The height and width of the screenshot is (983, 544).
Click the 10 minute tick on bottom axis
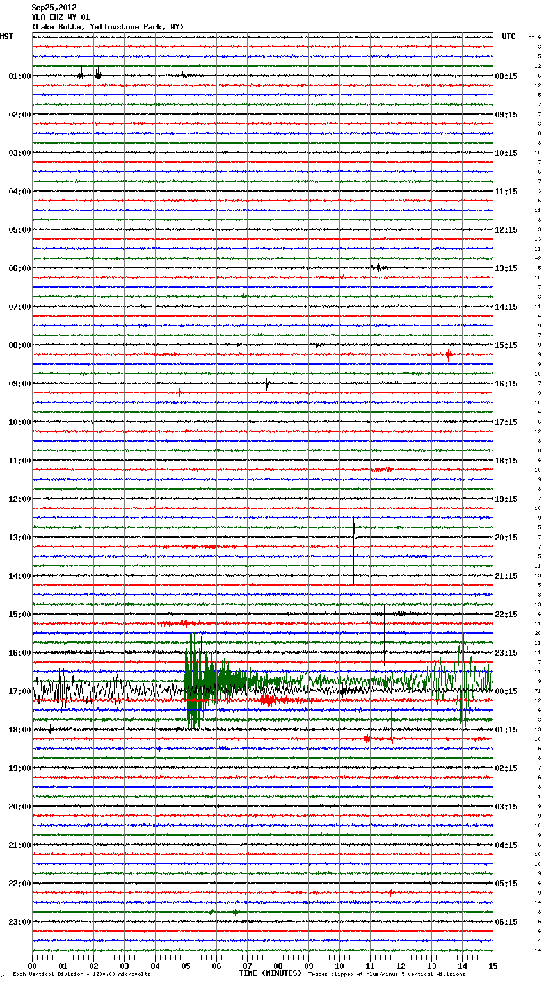[x=339, y=966]
